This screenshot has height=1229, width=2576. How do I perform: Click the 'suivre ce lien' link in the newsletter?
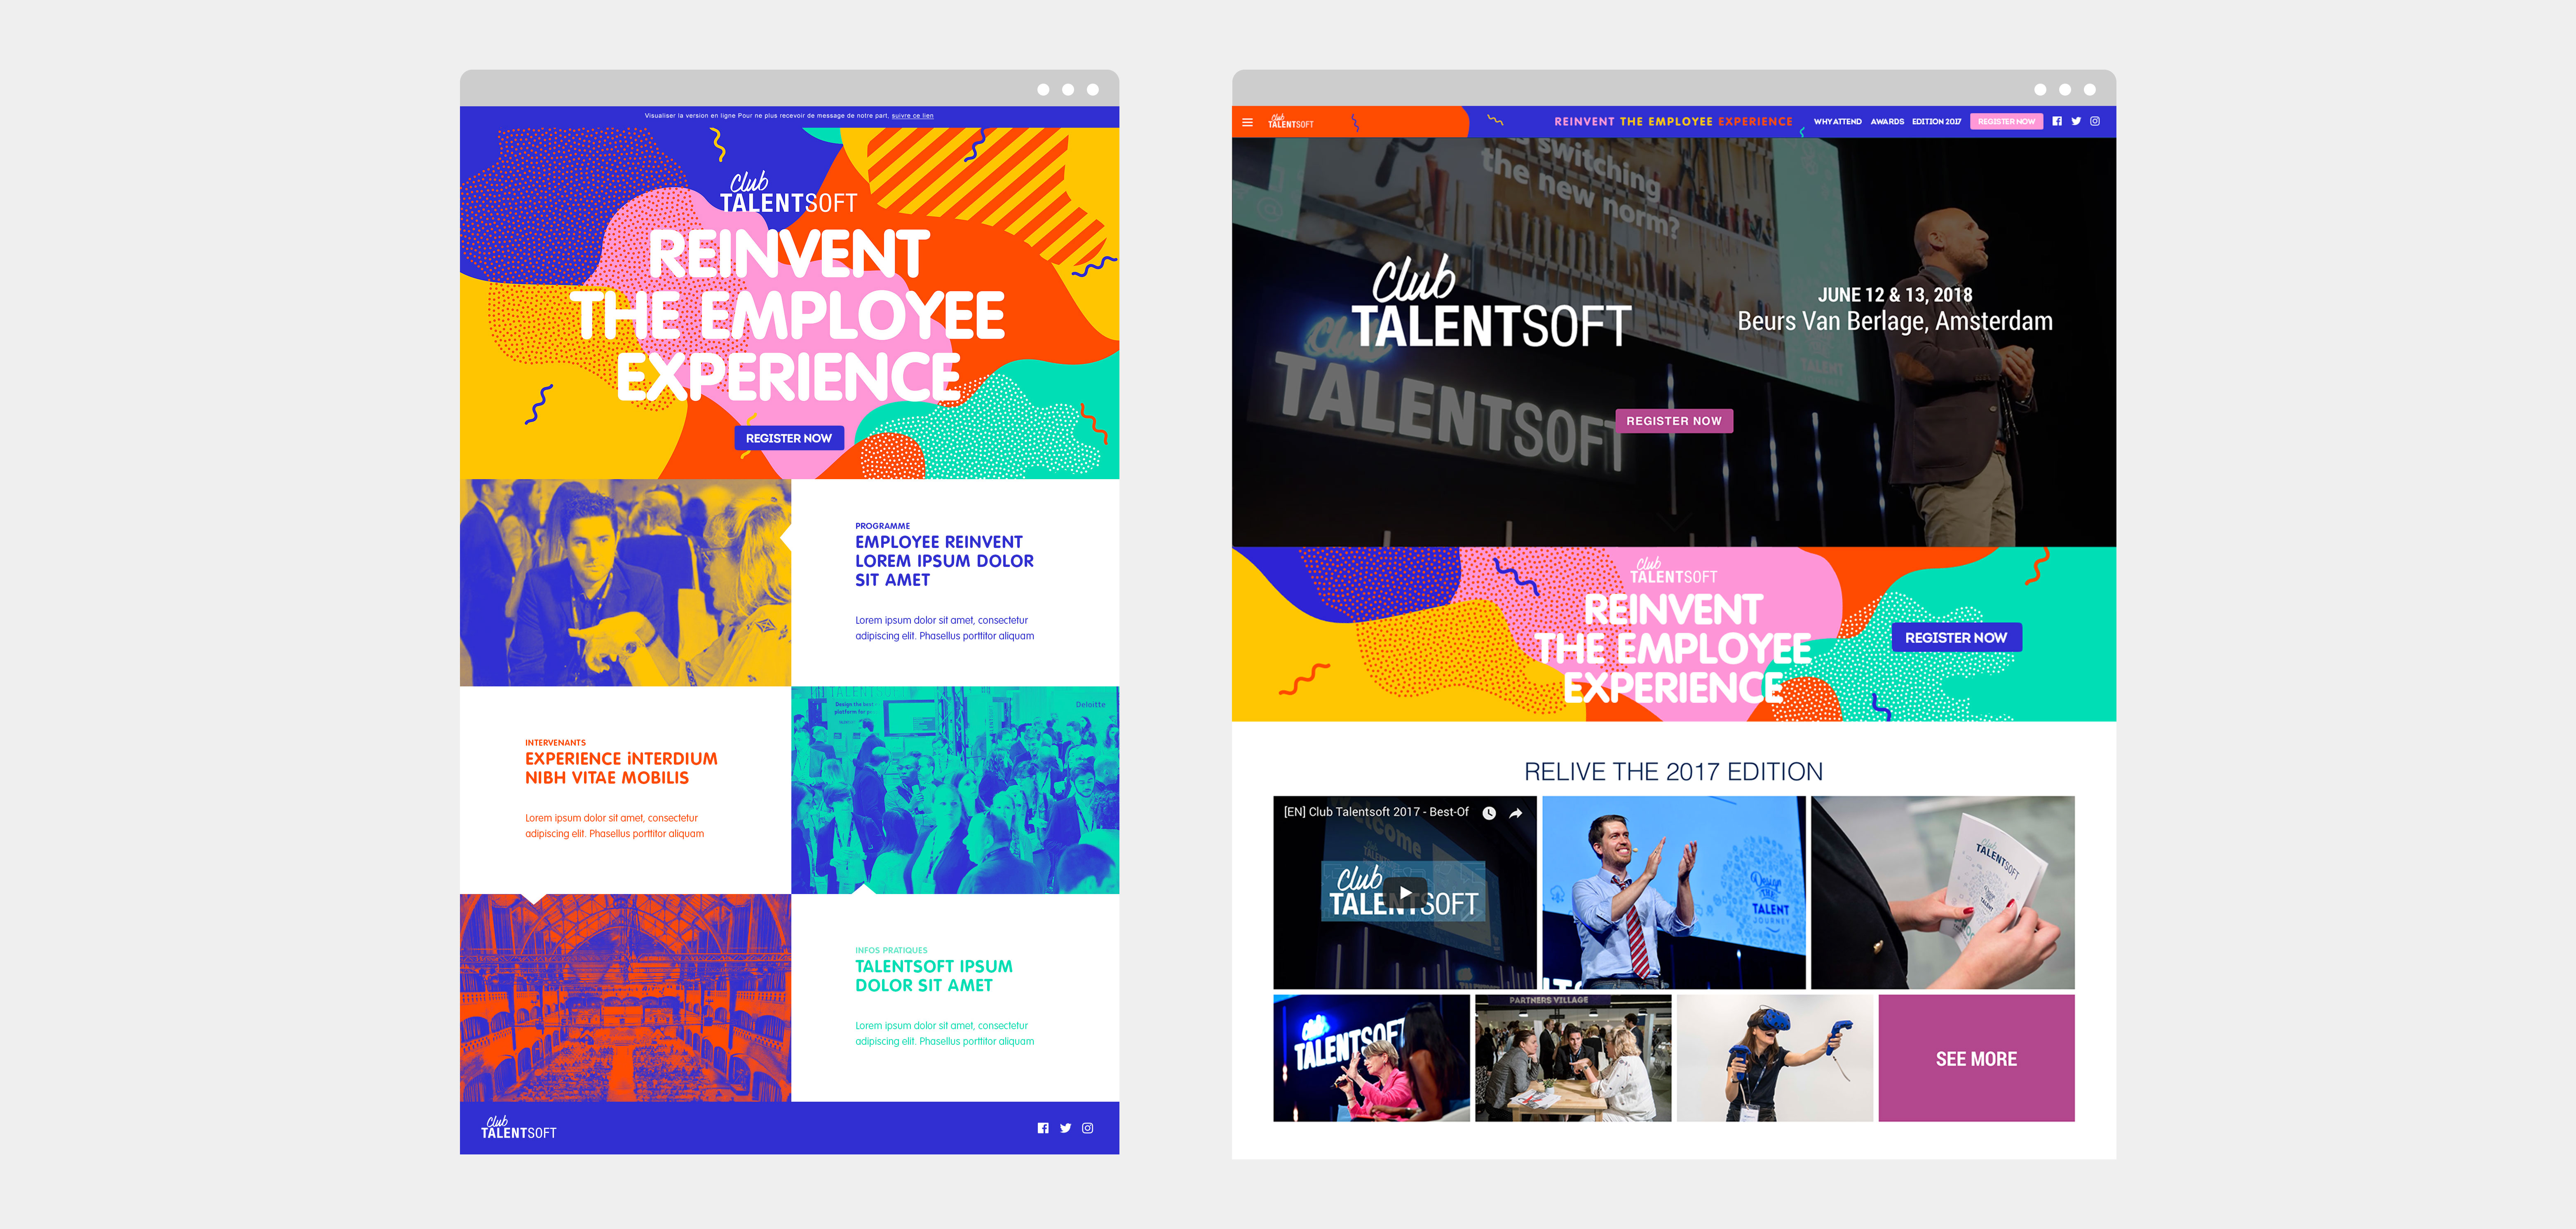coord(912,116)
